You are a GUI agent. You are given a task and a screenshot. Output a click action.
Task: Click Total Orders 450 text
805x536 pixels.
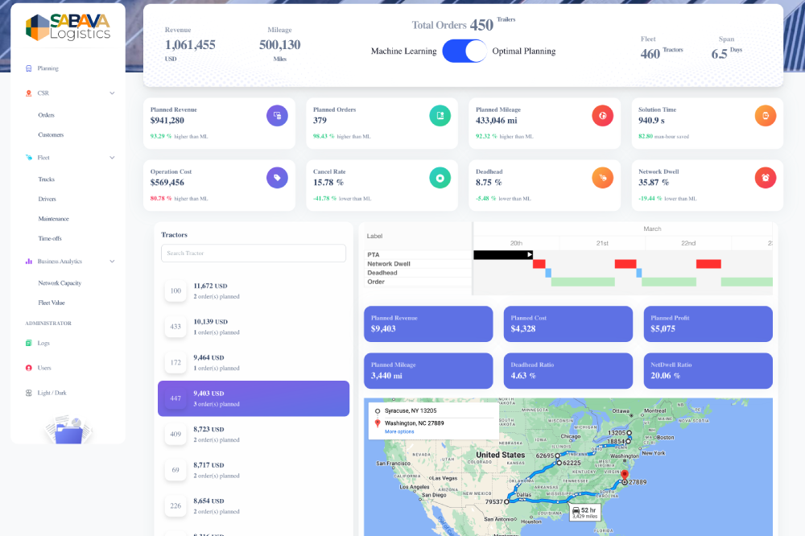point(452,25)
